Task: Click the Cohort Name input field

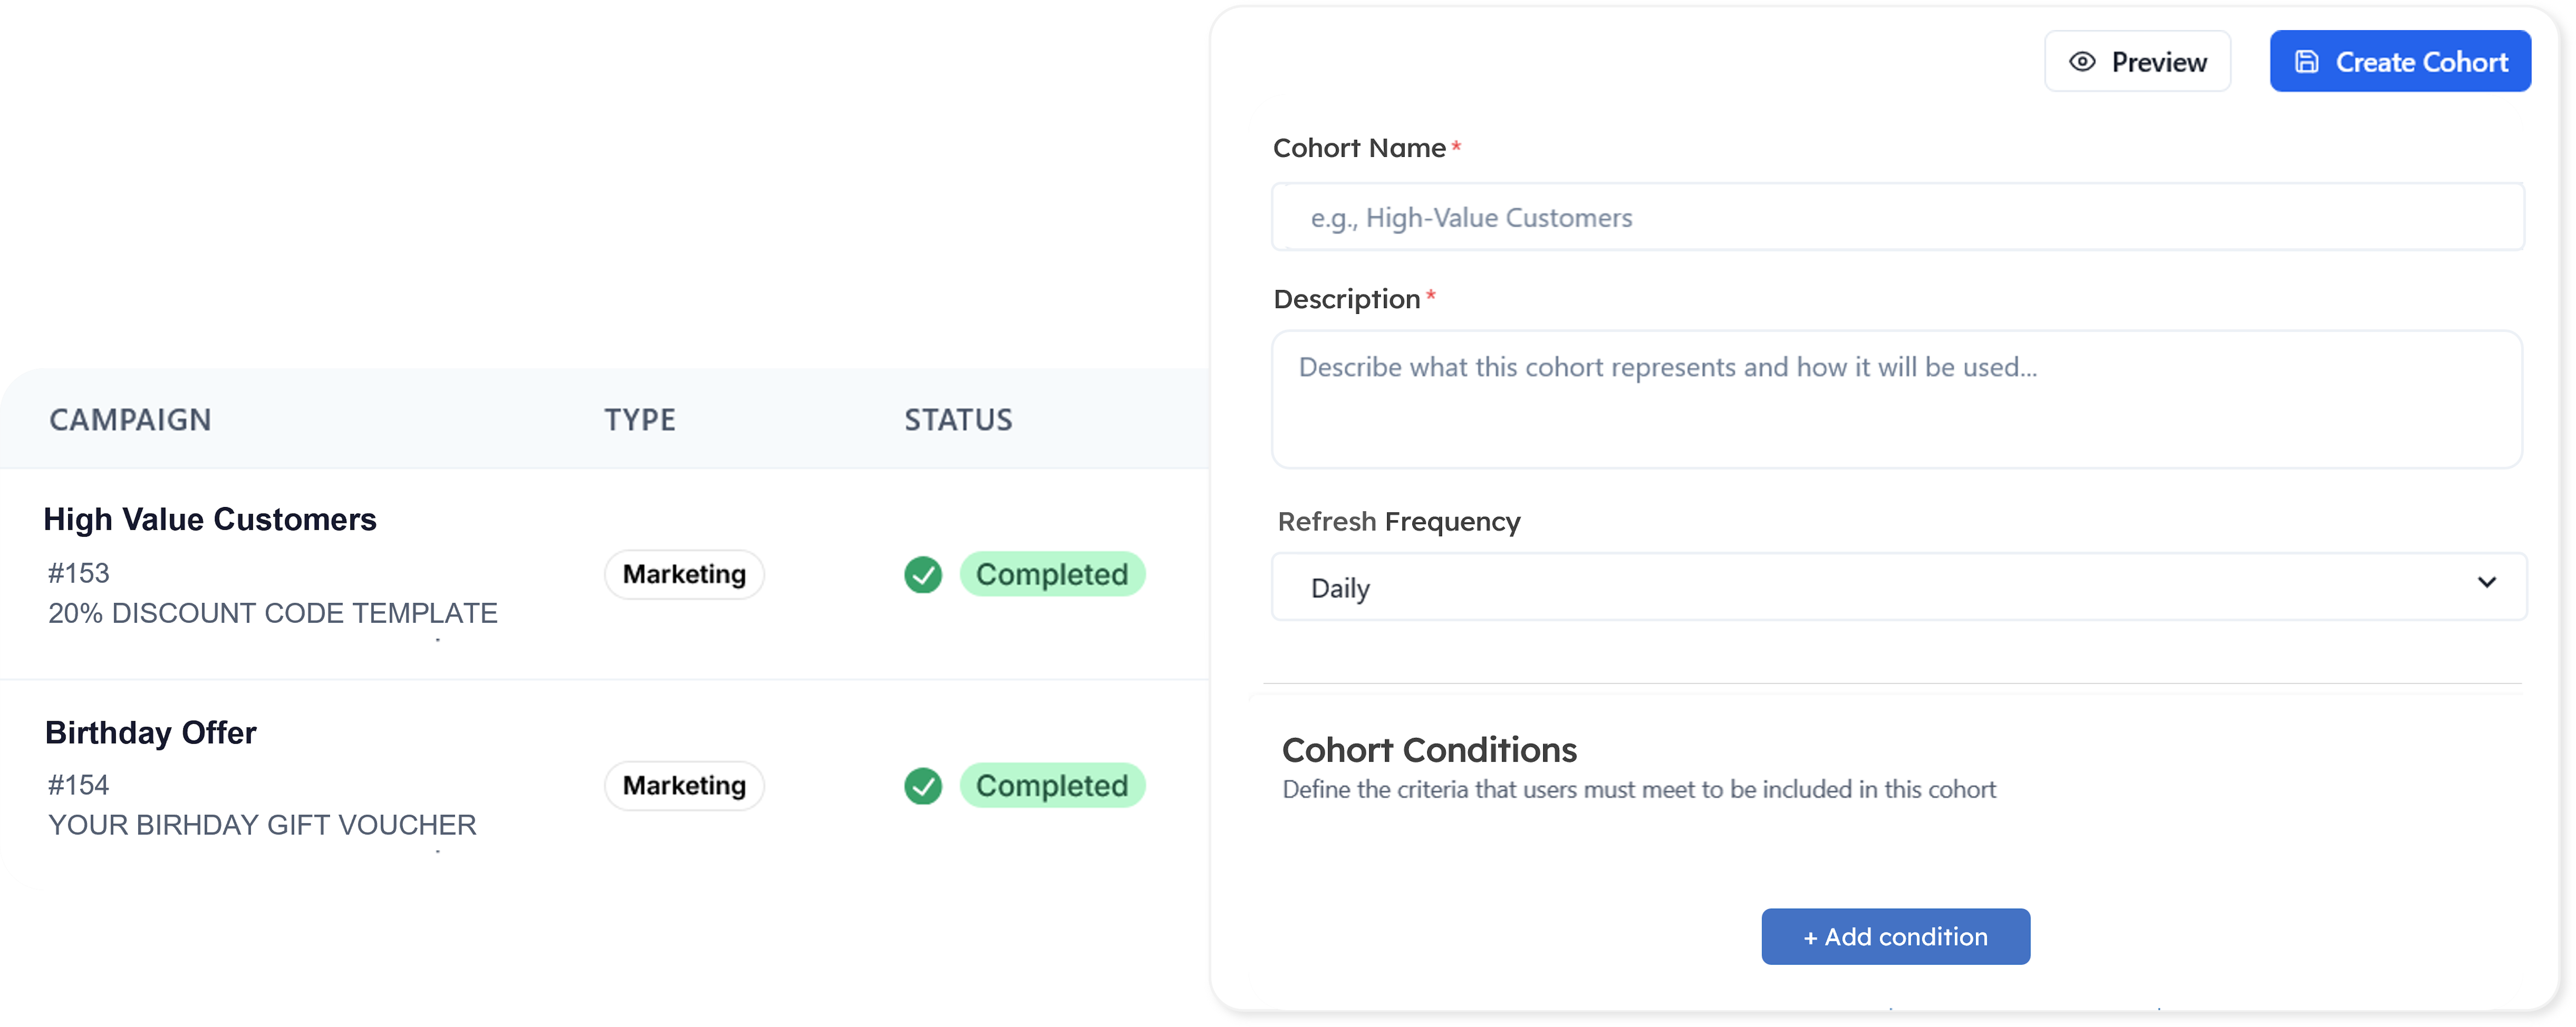Action: coord(1895,217)
